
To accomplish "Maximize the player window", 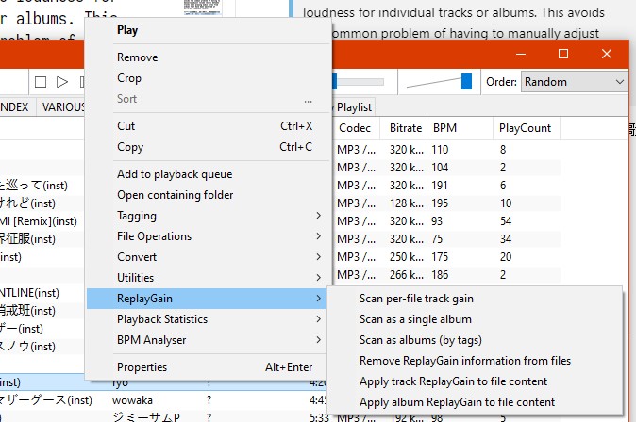I will point(563,54).
